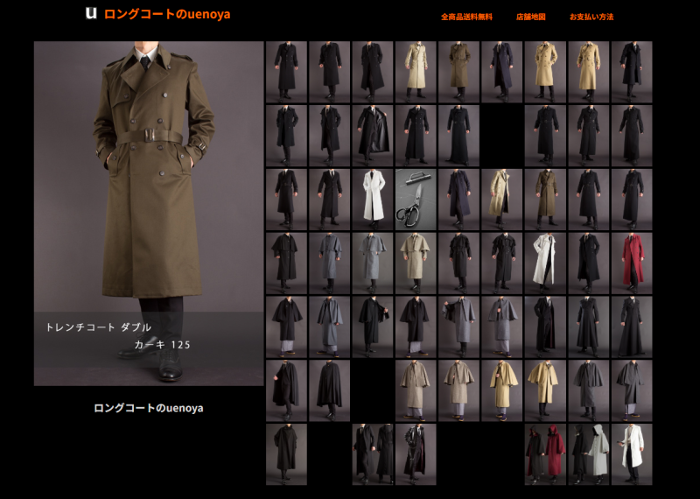Select the トレンチコート ダブル カーキ 125 caption
700x499 pixels.
(118, 335)
